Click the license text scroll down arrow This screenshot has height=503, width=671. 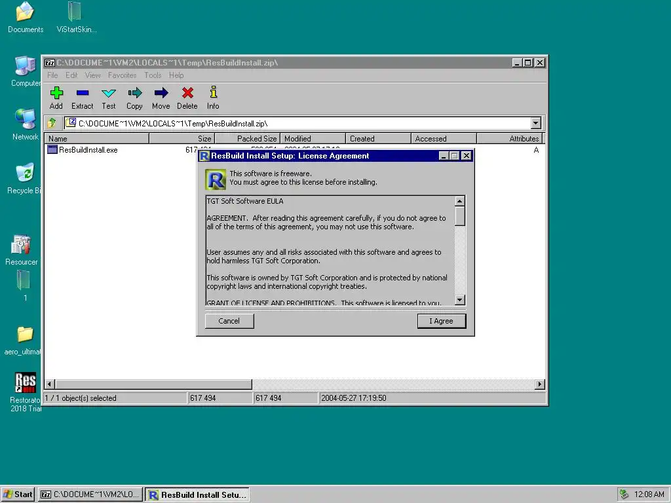(x=459, y=299)
